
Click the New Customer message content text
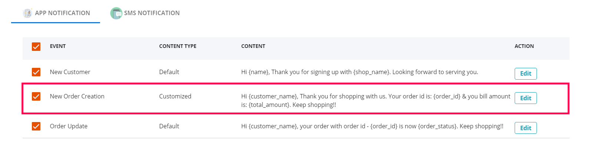tap(359, 72)
